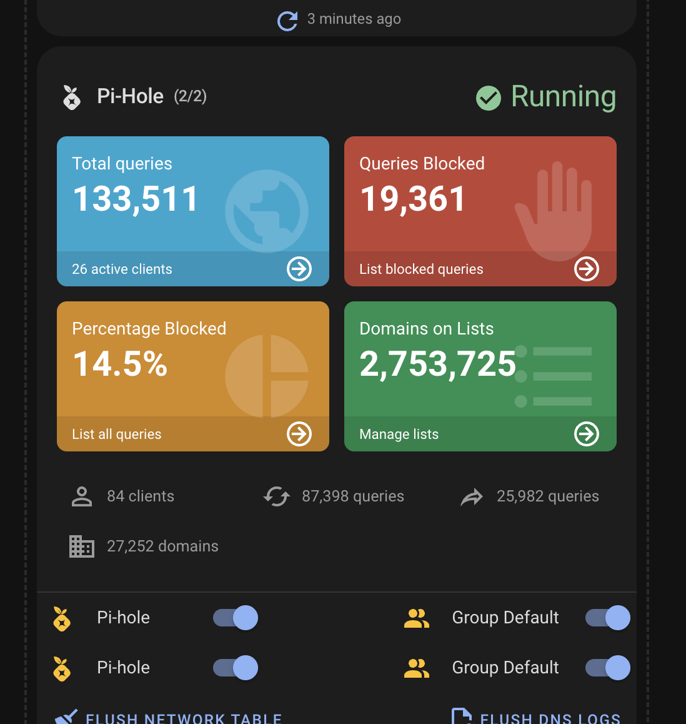Viewport: 686px width, 724px height.
Task: Toggle off the second Group Default switch
Action: pyautogui.click(x=607, y=668)
